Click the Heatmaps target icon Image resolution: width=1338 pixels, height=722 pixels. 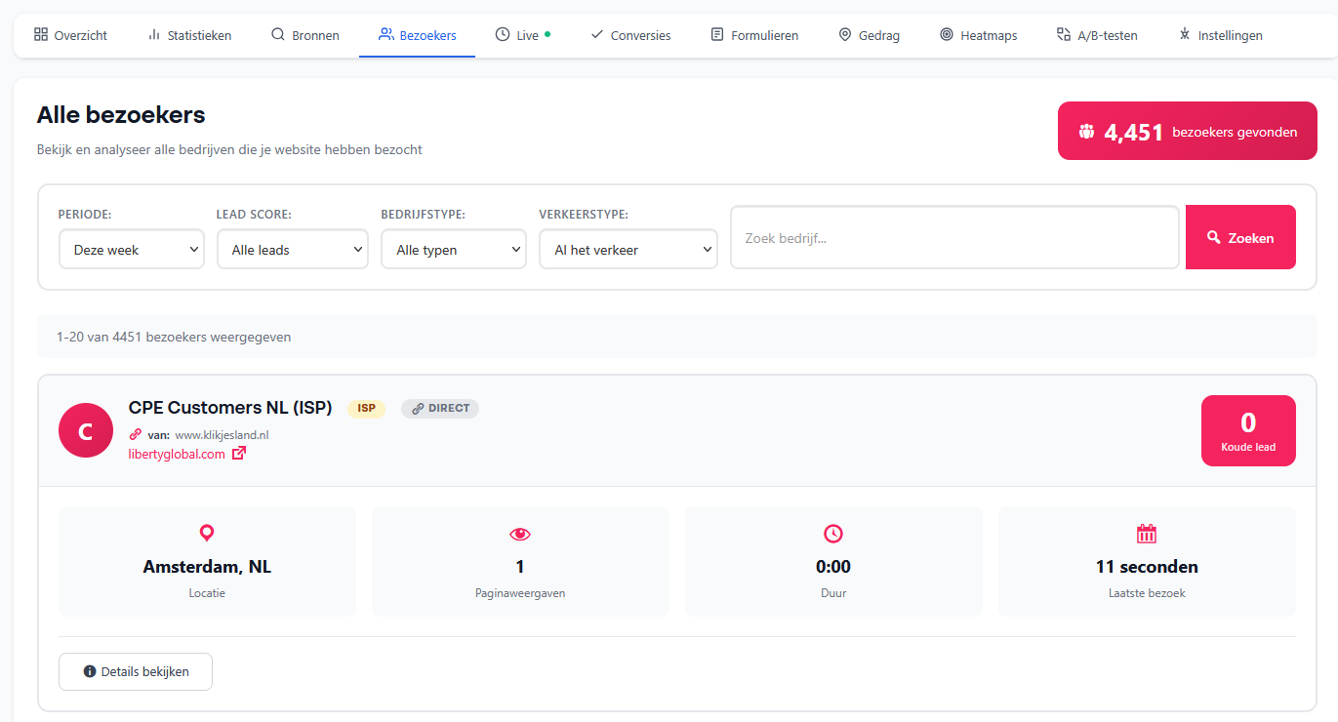coord(947,34)
